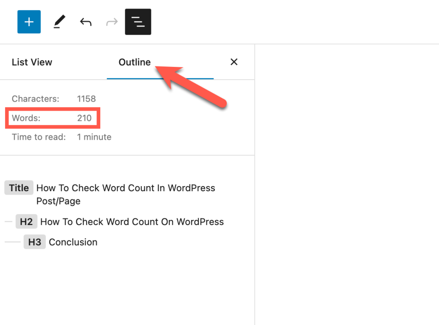Click the "Characters:" label
This screenshot has height=325, width=439.
pyautogui.click(x=36, y=99)
